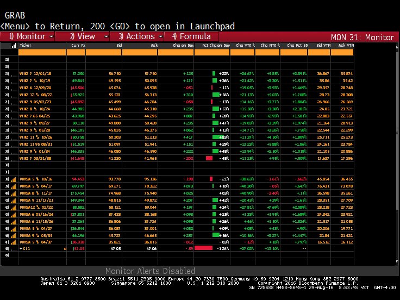Image resolution: width=400 pixels, height=300 pixels.
Task: Click the red bar in VENZ 7 03/31/38 row
Action: pos(209,158)
